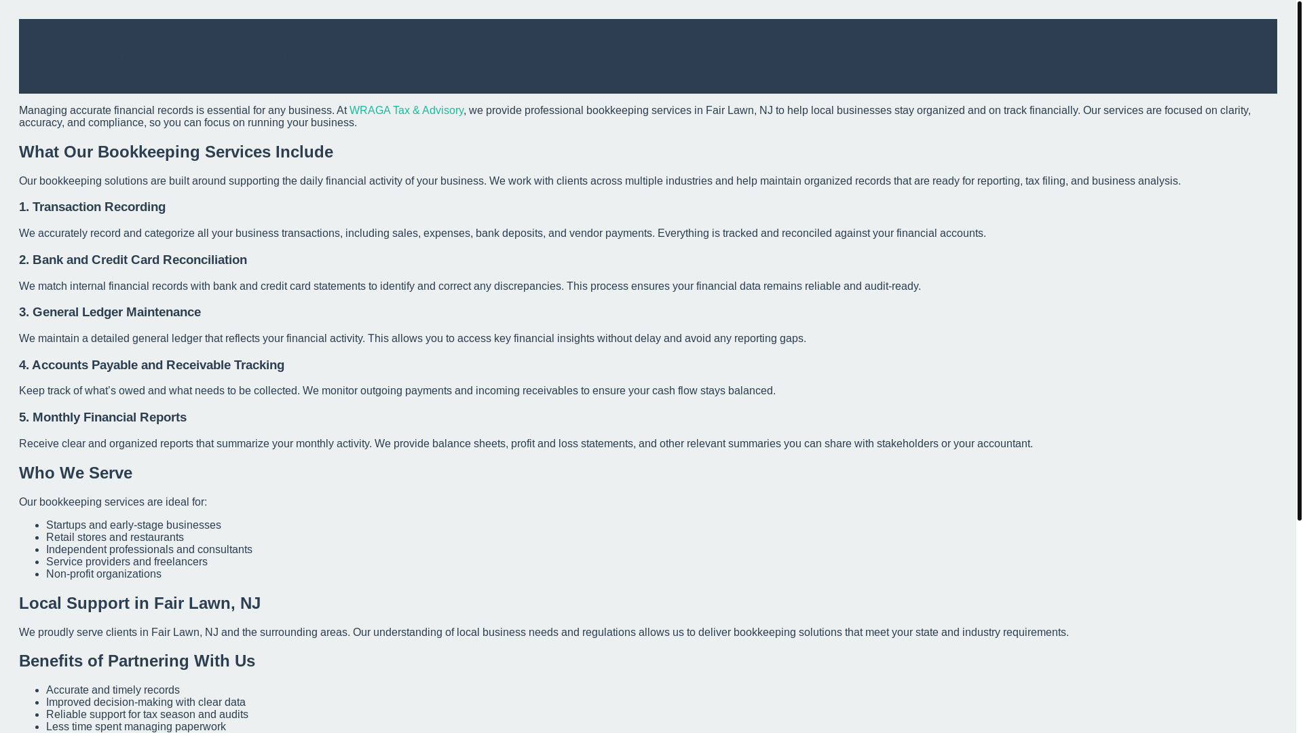Click the Local Support in Fair Lawn heading
Image resolution: width=1303 pixels, height=733 pixels.
coord(140,603)
